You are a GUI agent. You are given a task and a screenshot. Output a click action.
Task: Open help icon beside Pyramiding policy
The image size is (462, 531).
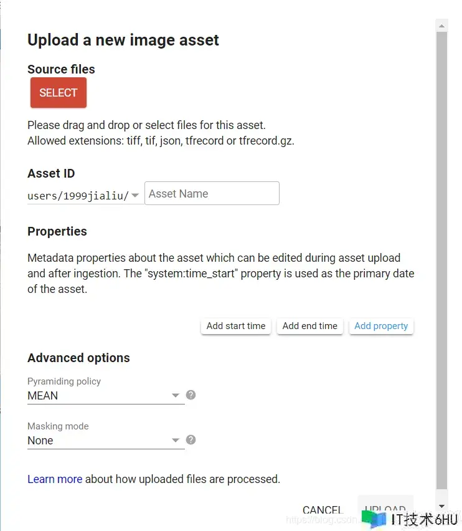click(191, 395)
